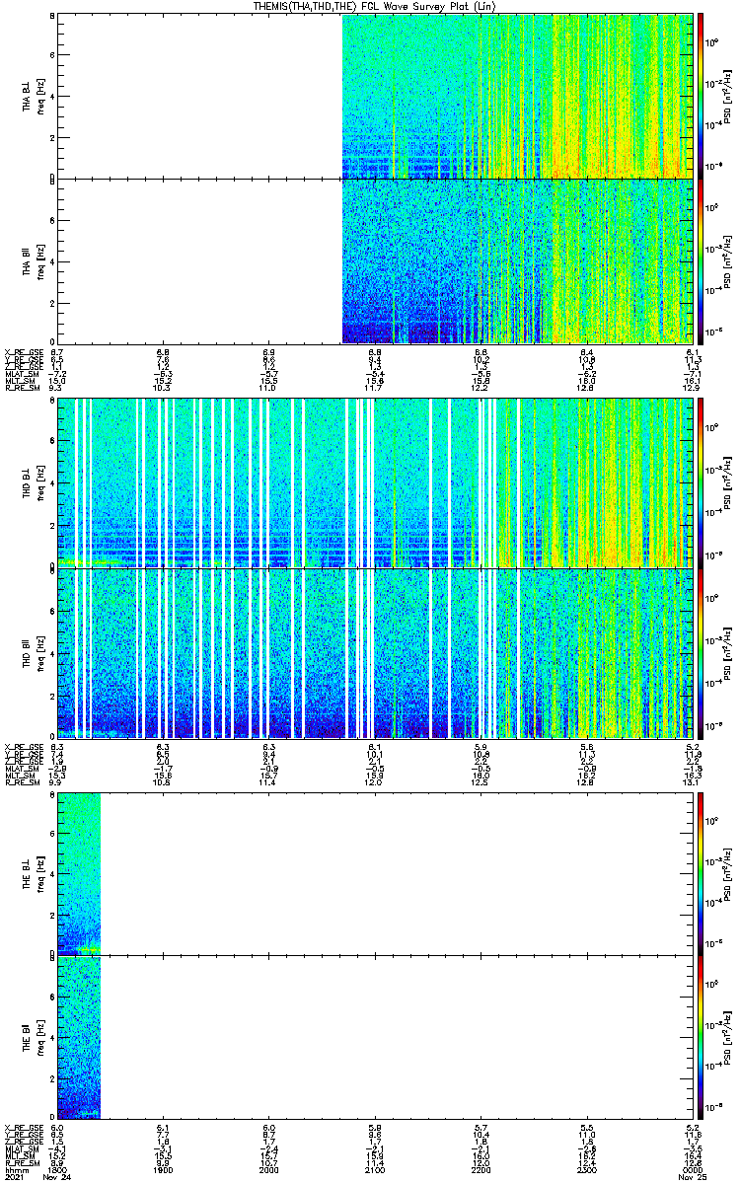This screenshot has width=740, height=1184.
Task: Click the THD B-perpendicular spectrogram panel
Action: pyautogui.click(x=373, y=482)
